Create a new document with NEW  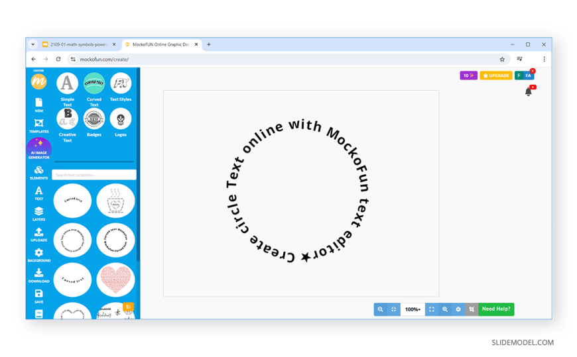point(38,105)
